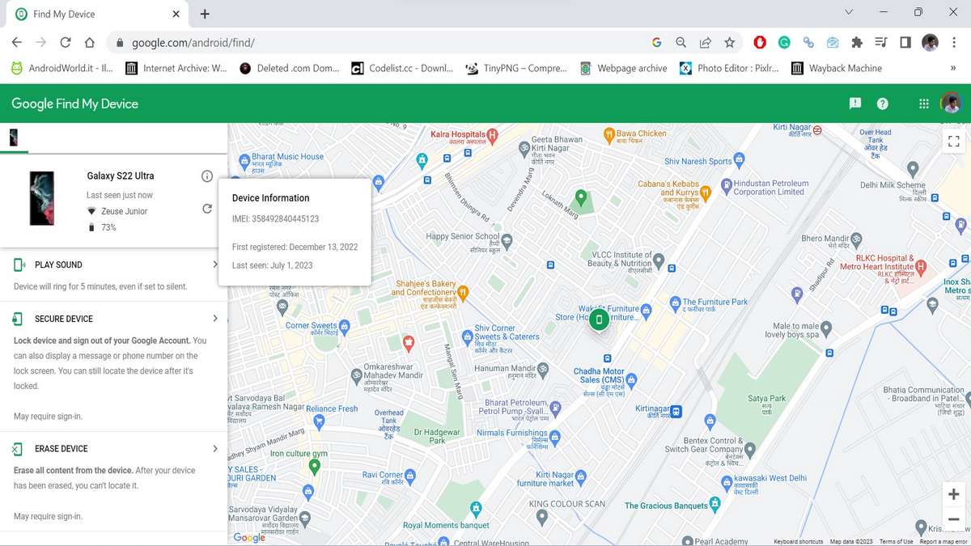Click the Play Sound speaker icon
This screenshot has width=971, height=546.
point(19,265)
